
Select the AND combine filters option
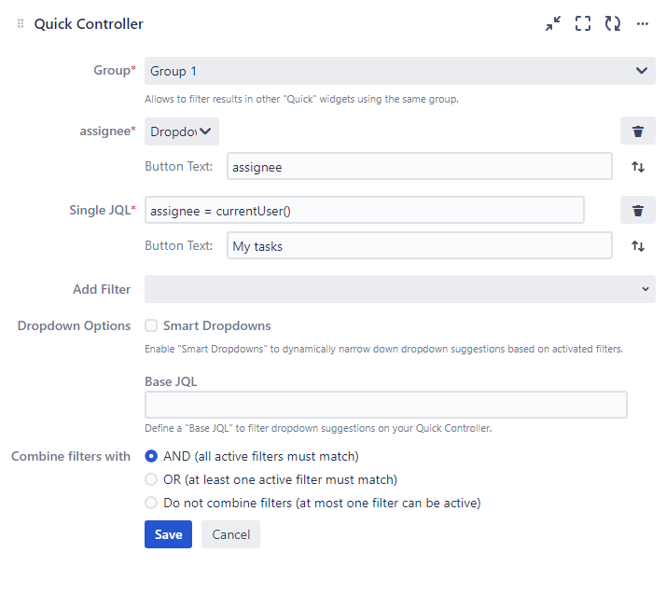151,457
